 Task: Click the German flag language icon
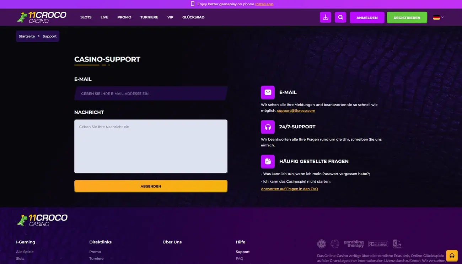click(436, 17)
